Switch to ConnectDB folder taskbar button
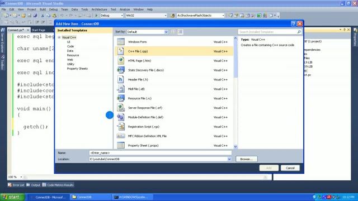 pyautogui.click(x=91, y=197)
